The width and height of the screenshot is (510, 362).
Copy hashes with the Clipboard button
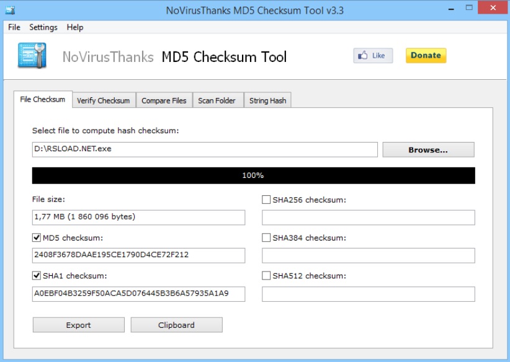pyautogui.click(x=176, y=325)
